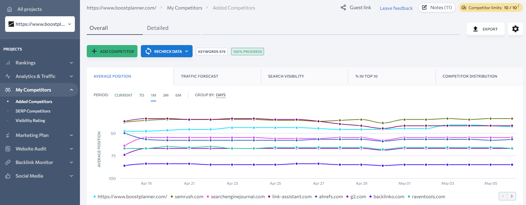The height and width of the screenshot is (205, 526).
Task: Click the Guest link share icon
Action: 343,8
